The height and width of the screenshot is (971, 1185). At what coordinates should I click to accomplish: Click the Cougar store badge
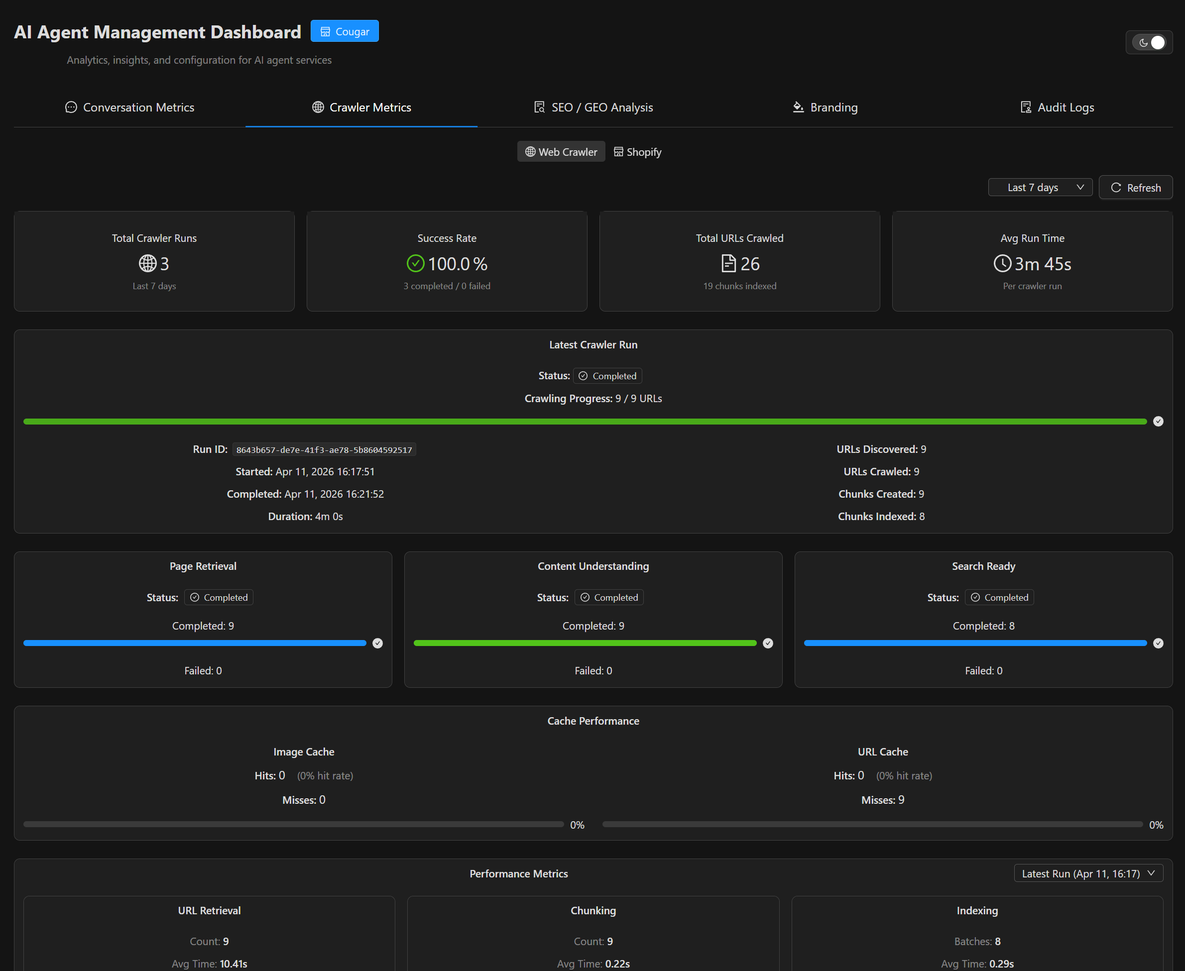(x=345, y=31)
